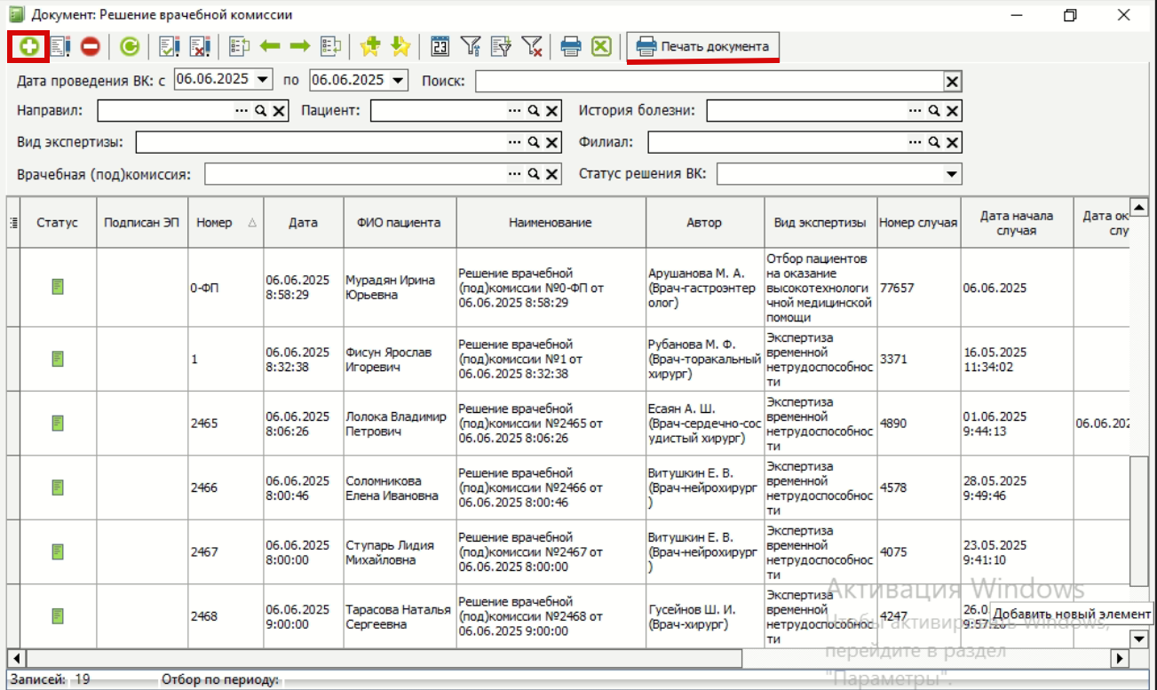This screenshot has width=1157, height=690.
Task: Click the green refresh icon
Action: click(130, 47)
